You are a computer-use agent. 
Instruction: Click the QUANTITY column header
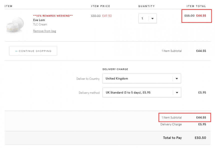[146, 6]
